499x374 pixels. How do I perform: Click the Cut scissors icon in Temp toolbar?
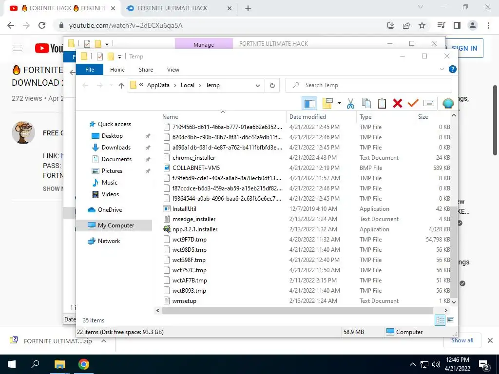tap(350, 103)
